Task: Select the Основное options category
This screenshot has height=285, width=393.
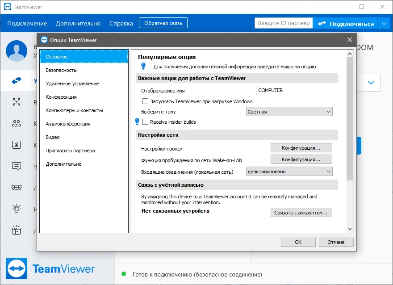Action: click(84, 57)
